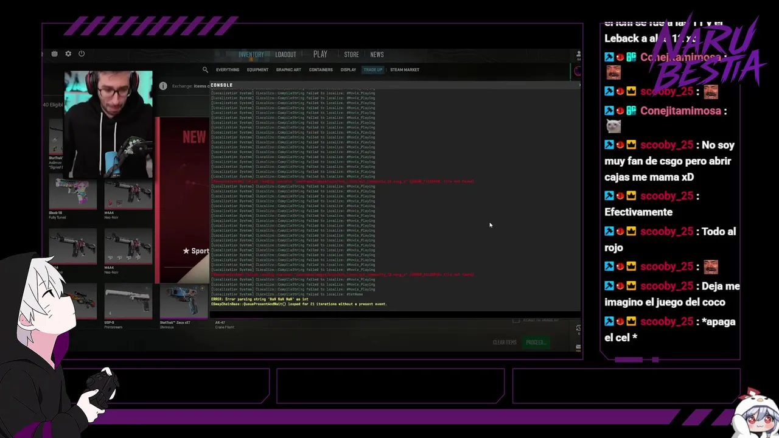Switch to the Inventory tab
This screenshot has height=438, width=779.
point(251,55)
